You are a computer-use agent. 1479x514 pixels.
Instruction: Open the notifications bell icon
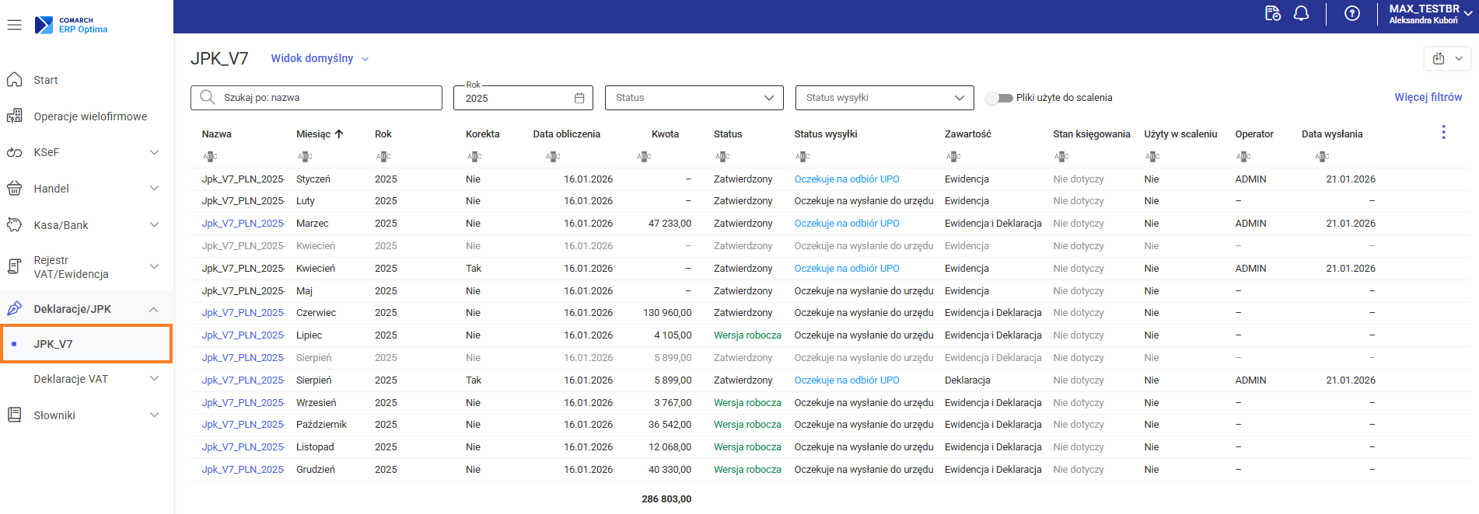coord(1301,14)
